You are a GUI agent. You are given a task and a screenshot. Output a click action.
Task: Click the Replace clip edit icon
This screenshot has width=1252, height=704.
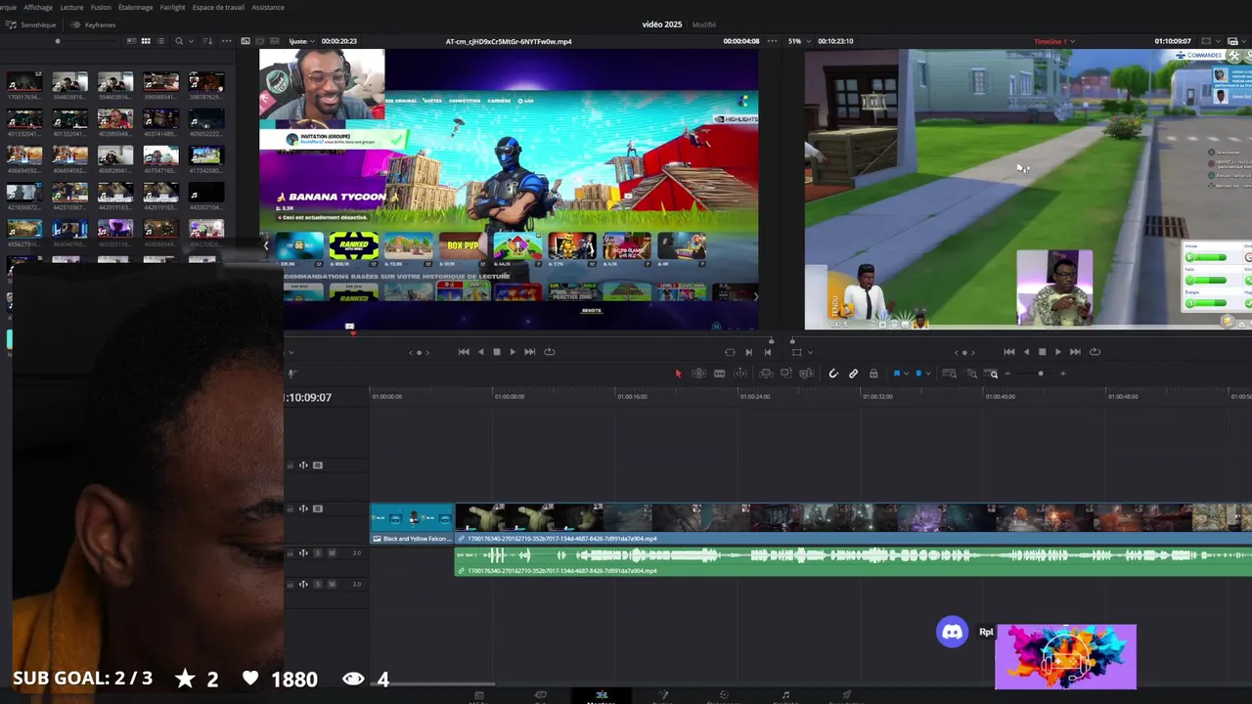[x=806, y=374]
